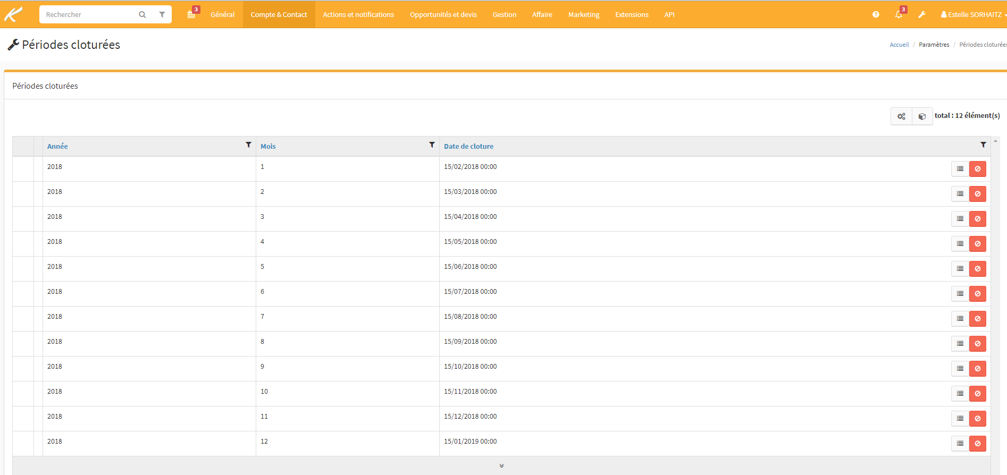Screen dimensions: 1007x475
Task: Open the Marketing menu
Action: [584, 14]
